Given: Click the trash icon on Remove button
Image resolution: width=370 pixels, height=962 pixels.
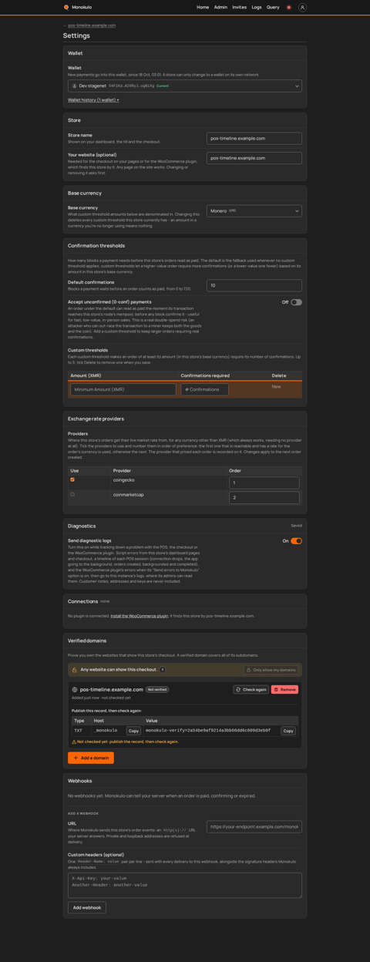Looking at the screenshot, I should click(276, 690).
